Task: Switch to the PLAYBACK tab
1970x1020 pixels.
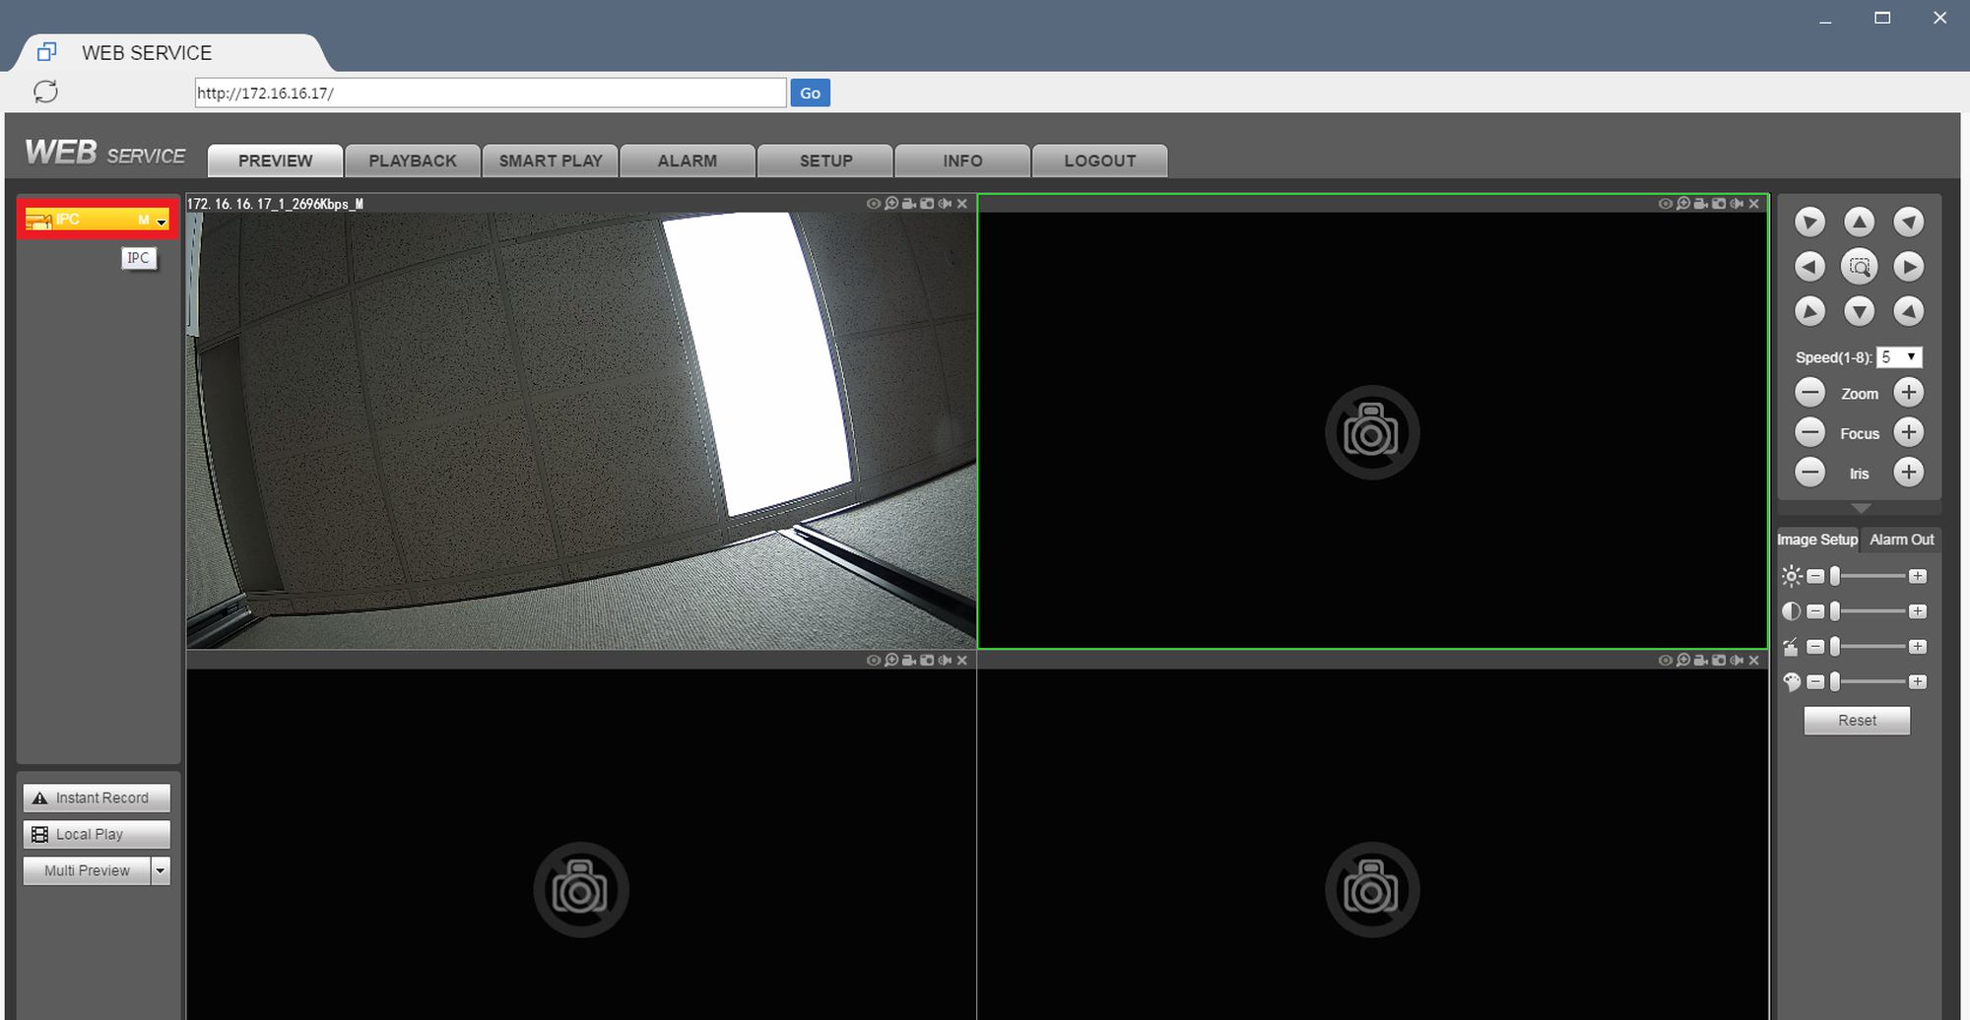Action: click(413, 160)
